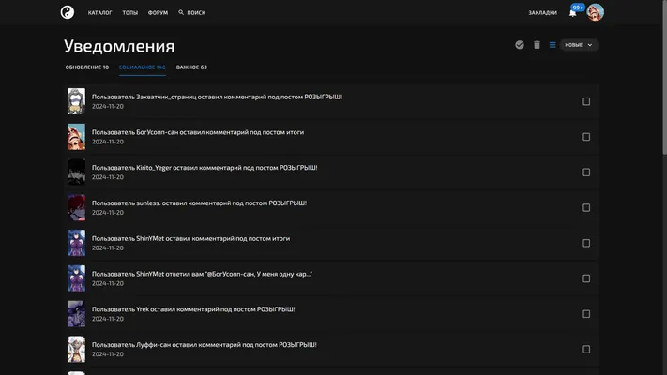Open the user profile avatar menu
Image resolution: width=667 pixels, height=375 pixels.
pos(595,12)
